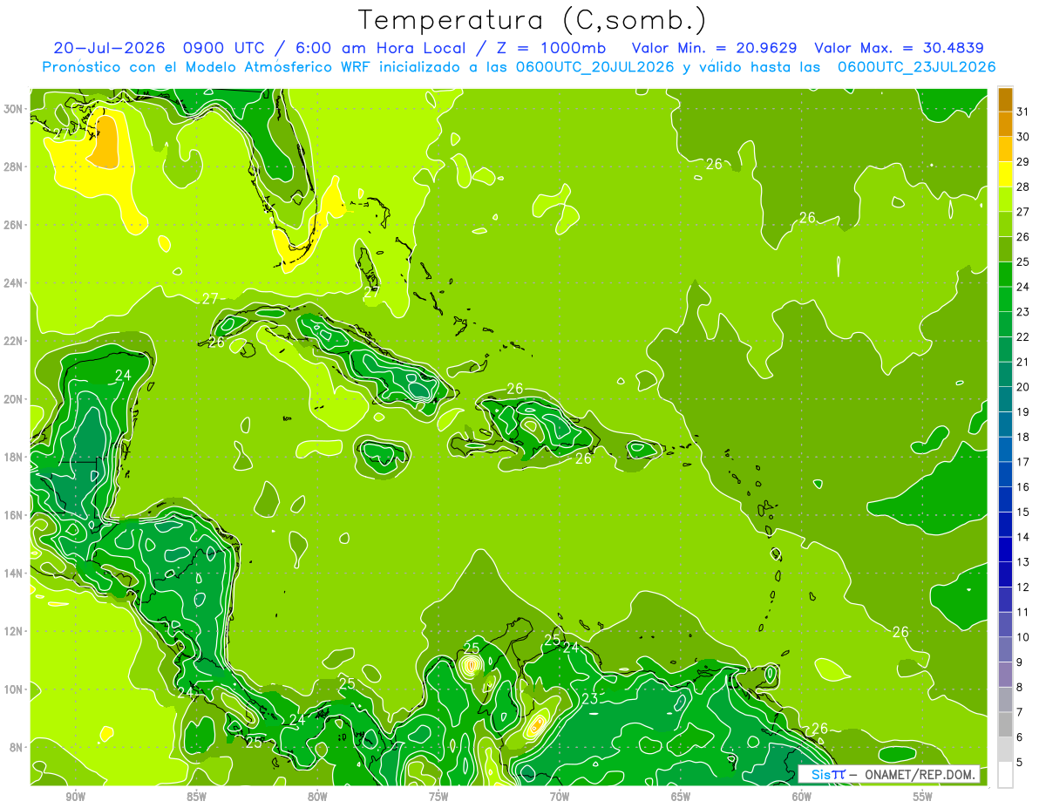Viewport: 1046px width, 808px height.
Task: Click the 85W longitude axis label
Action: (196, 797)
